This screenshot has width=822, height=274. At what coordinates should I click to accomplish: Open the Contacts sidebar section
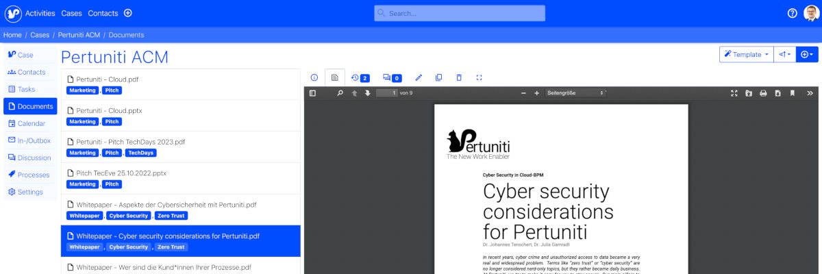tap(30, 72)
